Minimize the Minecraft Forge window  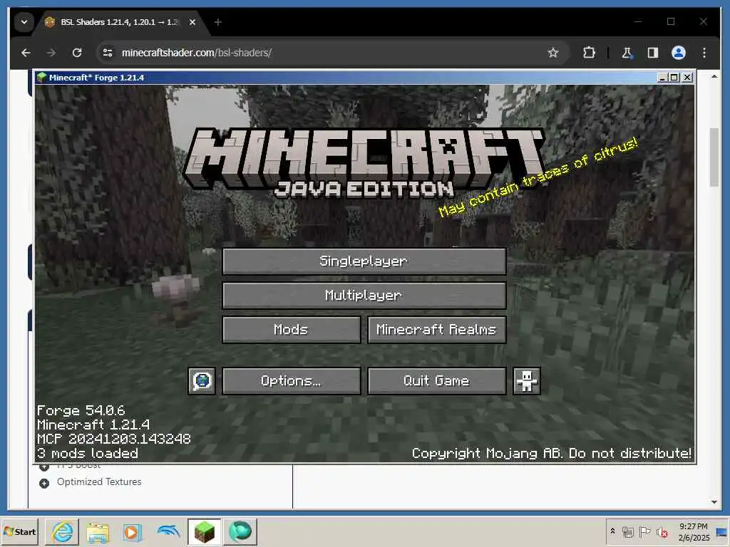(662, 77)
